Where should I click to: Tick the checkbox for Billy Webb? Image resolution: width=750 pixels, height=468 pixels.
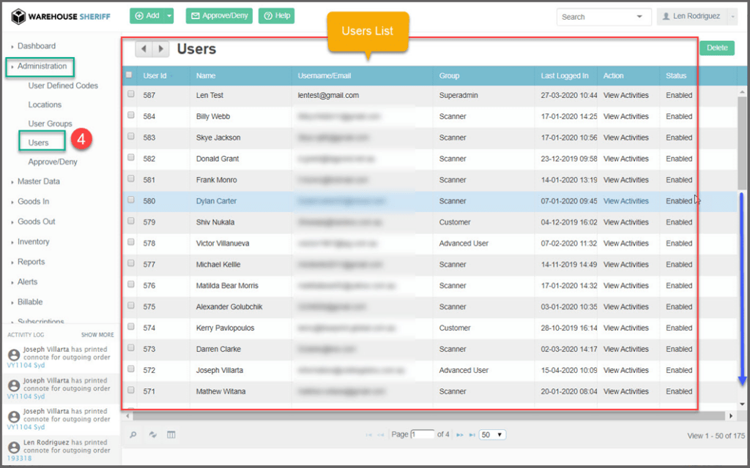click(131, 116)
